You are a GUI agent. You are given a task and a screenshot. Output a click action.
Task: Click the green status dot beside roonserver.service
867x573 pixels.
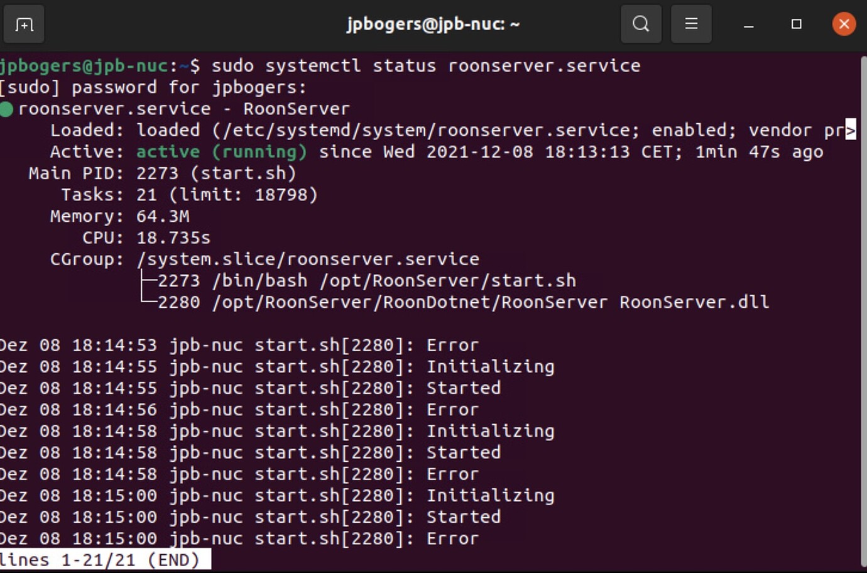point(6,109)
